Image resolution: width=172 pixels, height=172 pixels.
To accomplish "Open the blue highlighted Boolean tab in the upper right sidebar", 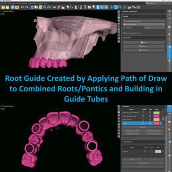I will coord(170,52).
